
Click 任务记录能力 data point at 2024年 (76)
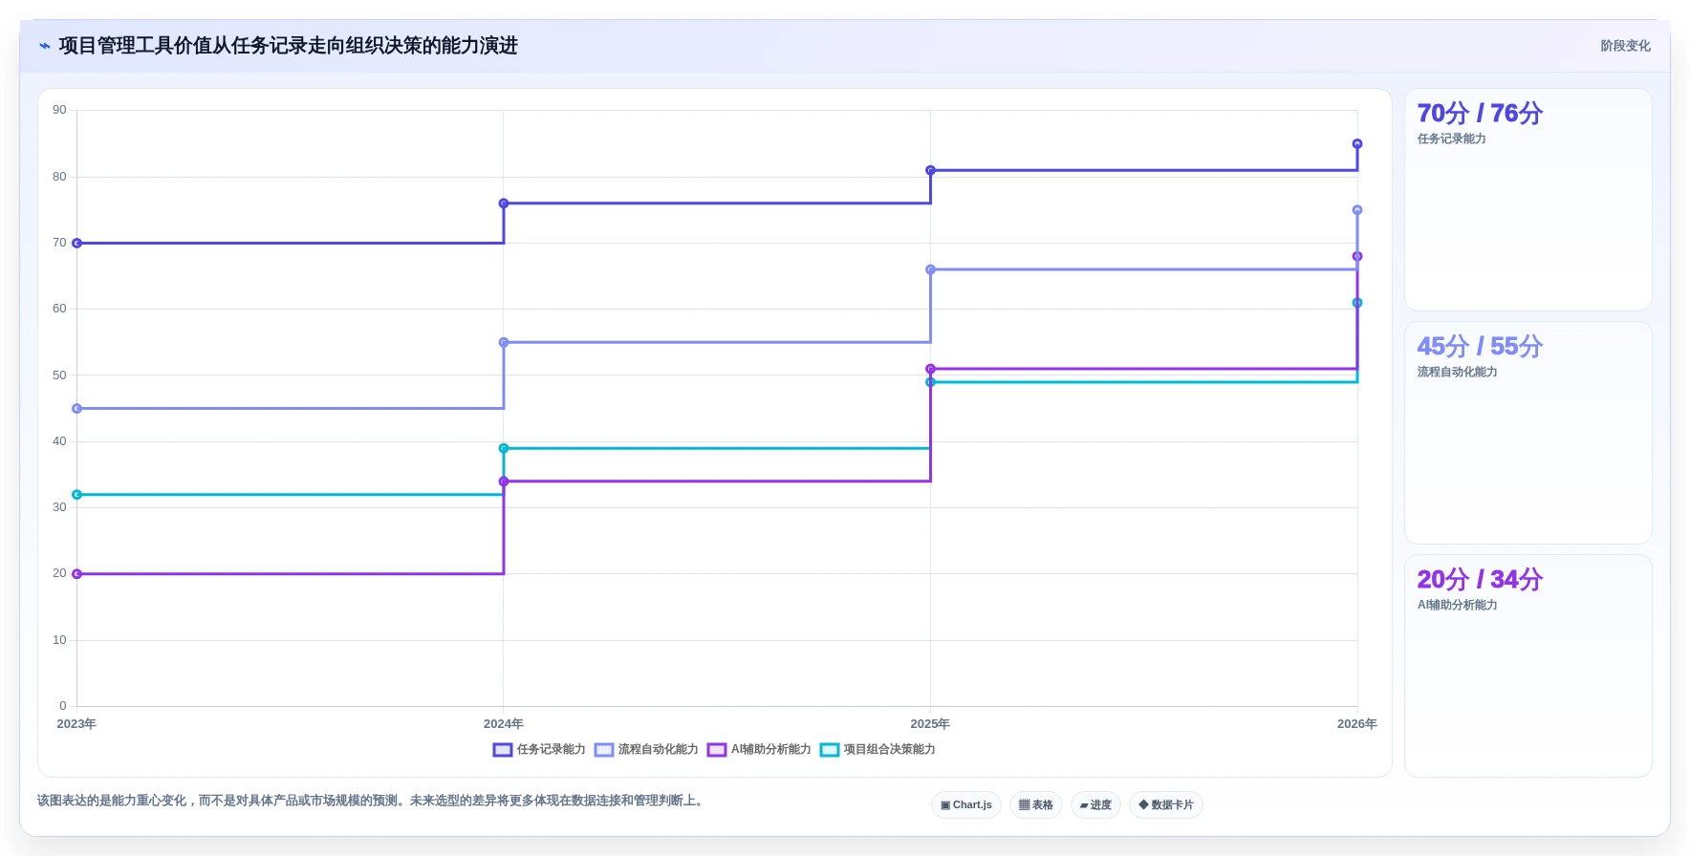click(x=504, y=203)
